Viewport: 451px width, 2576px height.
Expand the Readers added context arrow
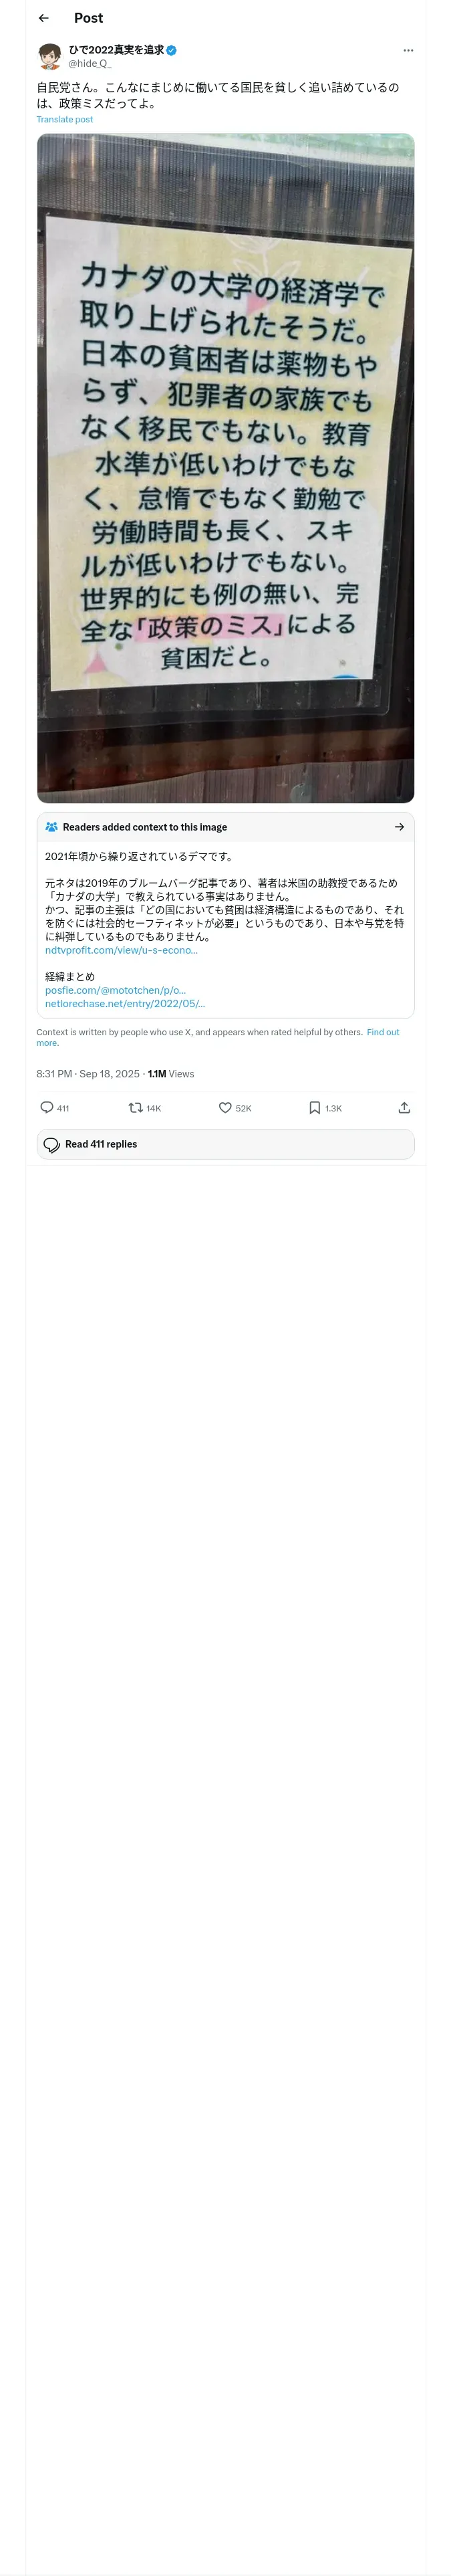(x=399, y=827)
